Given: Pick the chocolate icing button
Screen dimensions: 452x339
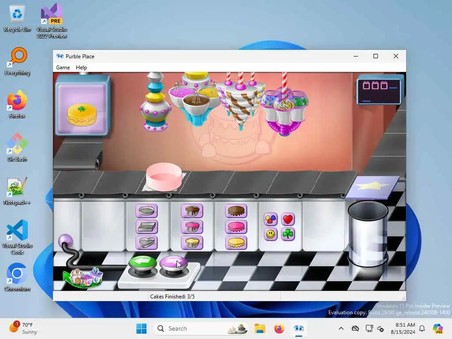Looking at the screenshot, I should coord(236,211).
